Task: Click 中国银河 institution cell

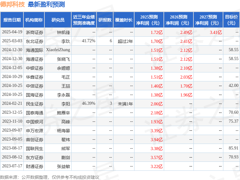Action: (35, 122)
